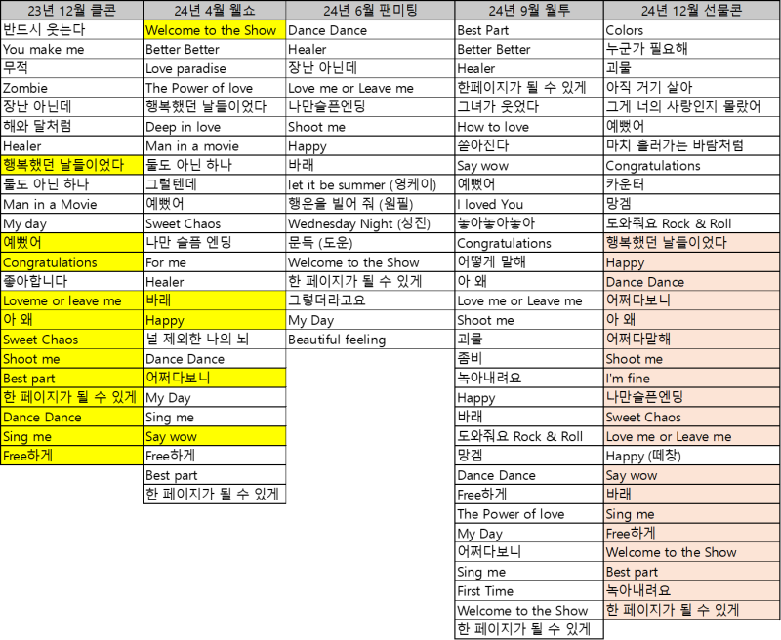781x640 pixels.
Task: Select the '24년 6월 팬미팅' header cell
Action: pos(370,10)
